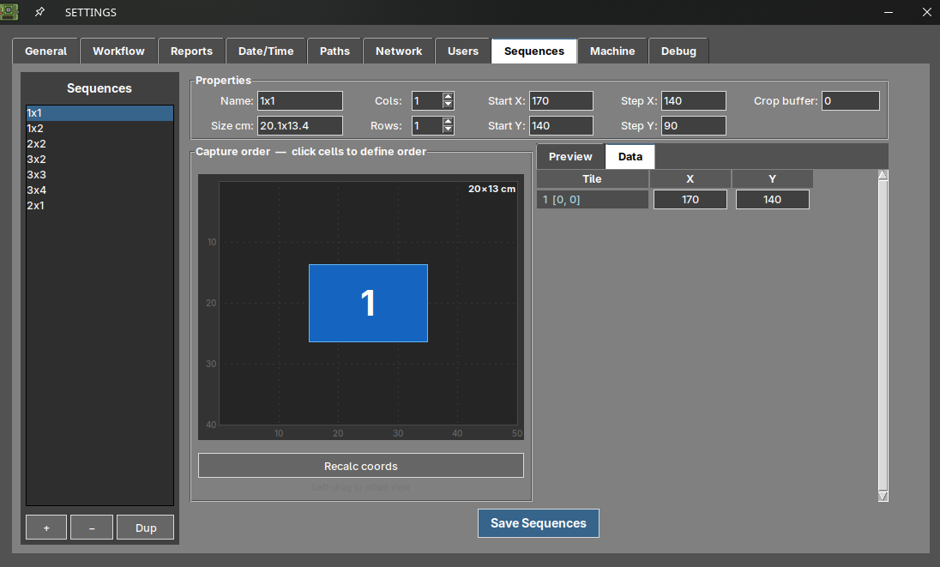Switch to the Users tab

[463, 51]
